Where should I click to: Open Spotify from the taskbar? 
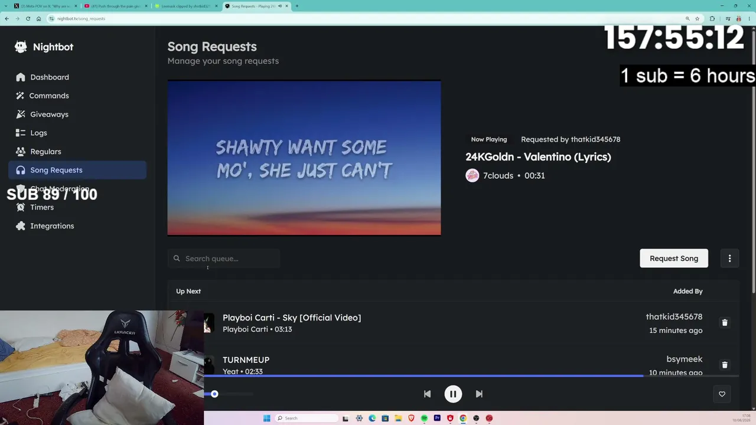[x=424, y=419]
